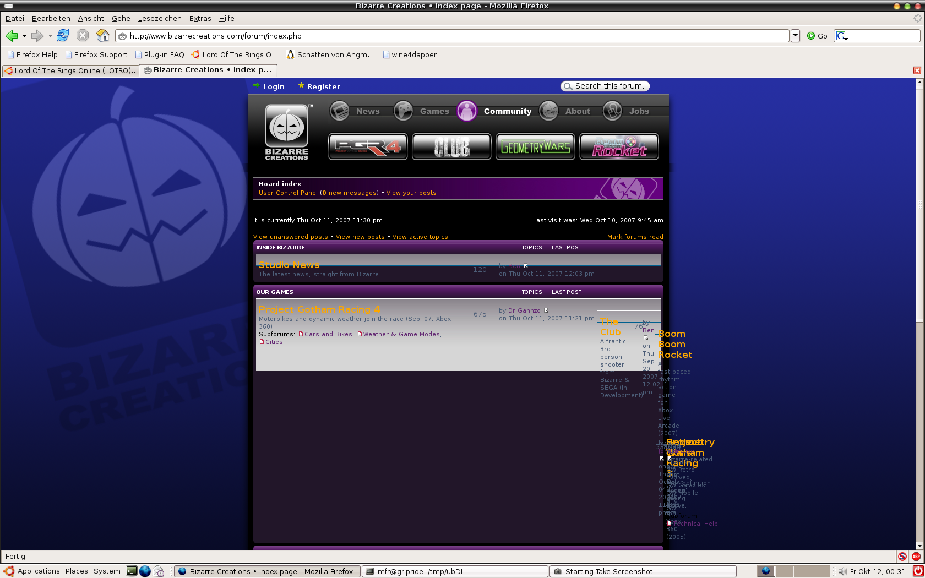Open the search engine selector icon
The height and width of the screenshot is (578, 925).
(842, 36)
